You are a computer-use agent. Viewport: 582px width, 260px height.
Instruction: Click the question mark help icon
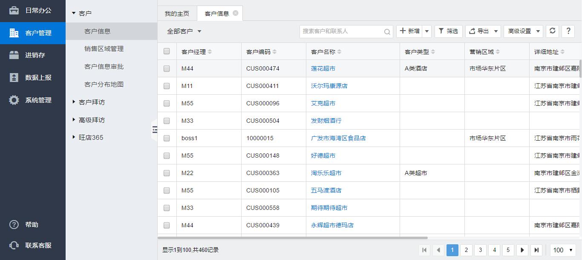click(568, 31)
